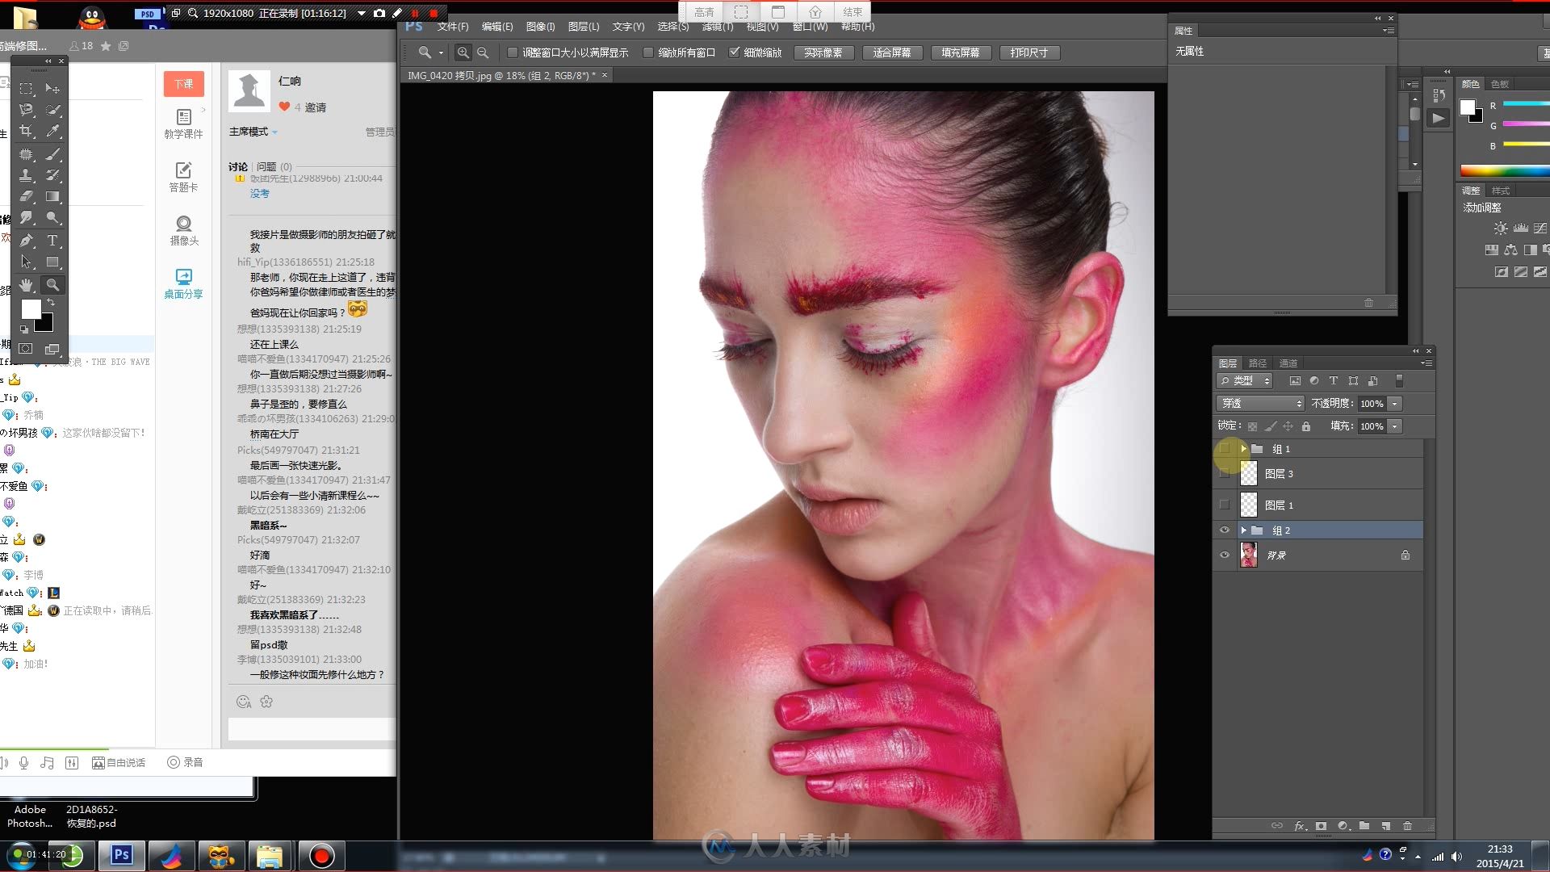Select the Hand tool
The image size is (1550, 872).
click(x=26, y=285)
